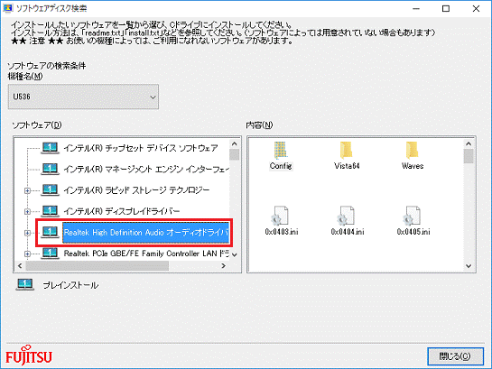Select the 0x0403.ini file icon
The image size is (492, 369).
point(280,216)
